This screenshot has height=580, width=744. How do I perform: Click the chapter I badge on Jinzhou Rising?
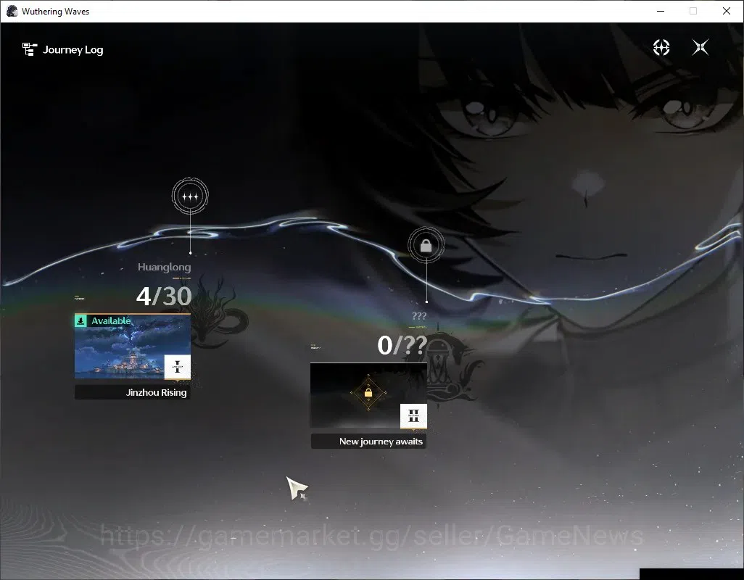[178, 367]
